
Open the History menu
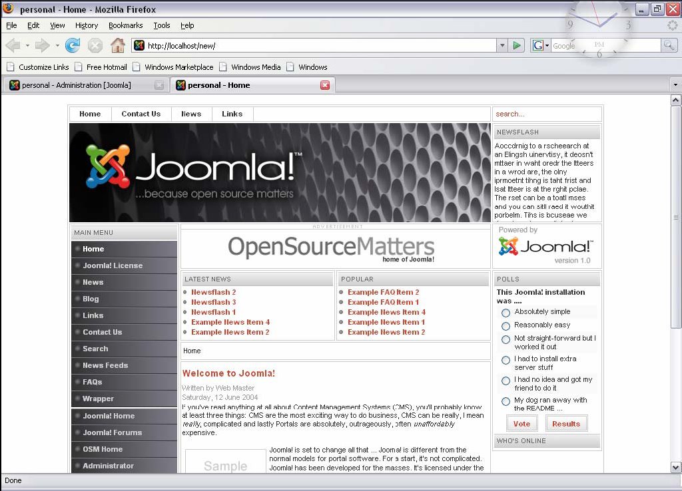87,25
